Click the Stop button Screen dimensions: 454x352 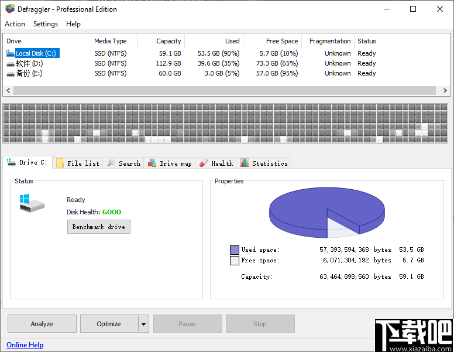coord(260,323)
